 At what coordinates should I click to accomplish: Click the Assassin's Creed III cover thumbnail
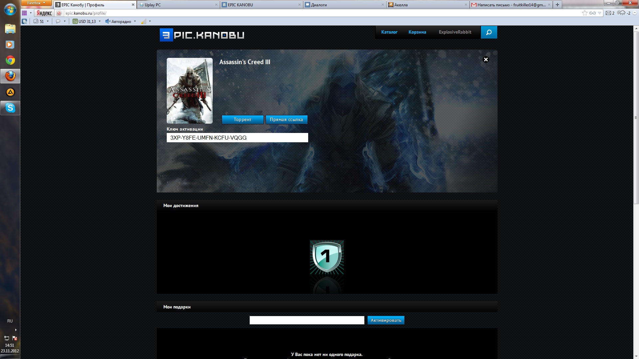pyautogui.click(x=190, y=91)
